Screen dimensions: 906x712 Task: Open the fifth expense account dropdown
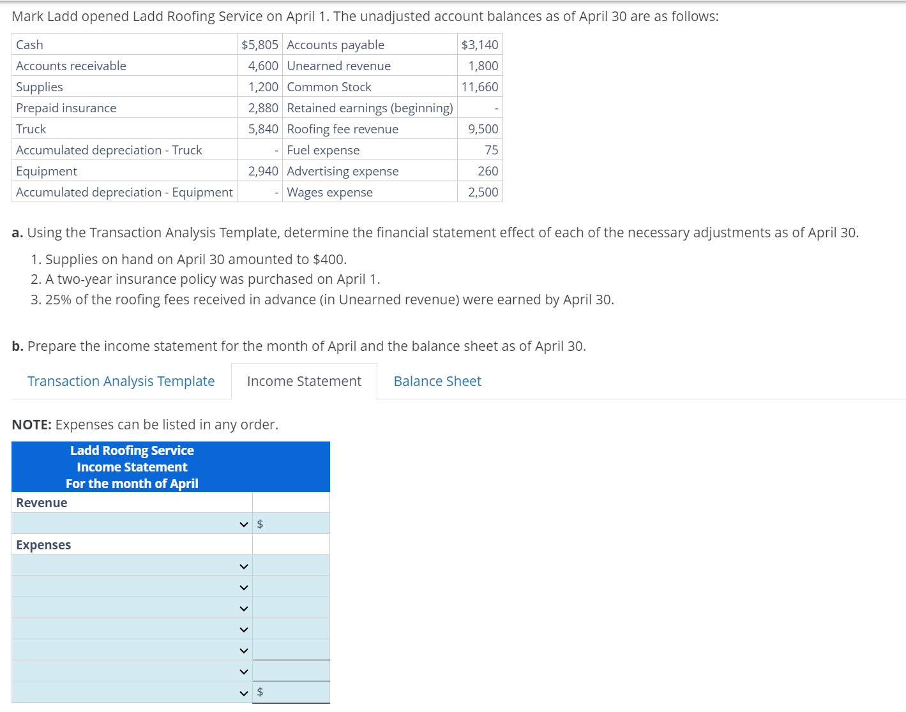tap(243, 649)
